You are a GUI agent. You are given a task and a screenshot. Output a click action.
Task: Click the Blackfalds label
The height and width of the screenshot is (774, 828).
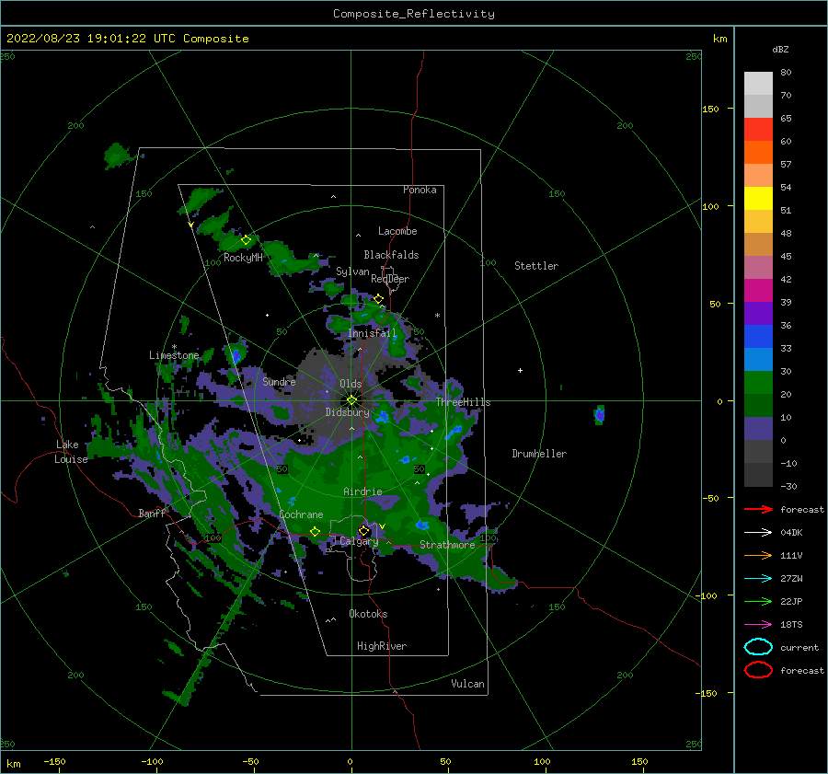click(x=391, y=255)
